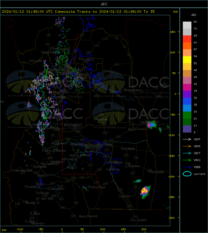Click the purple-blue storm cell at La H...ta

[152, 125]
